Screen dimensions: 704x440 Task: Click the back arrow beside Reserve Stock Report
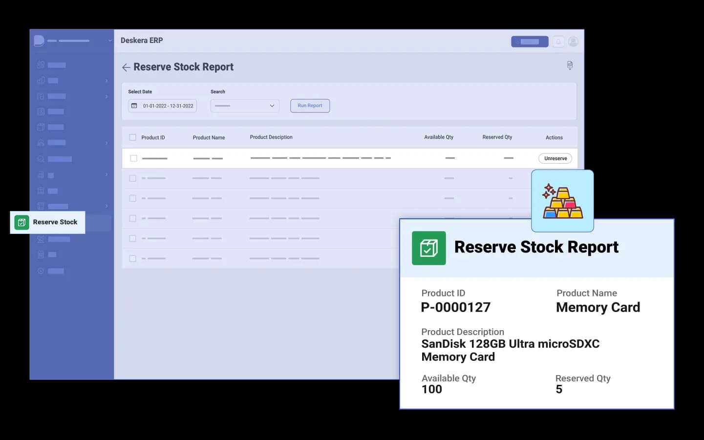click(x=126, y=67)
